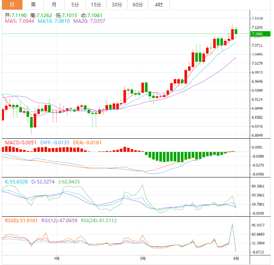Screen dimensions: 274x265
Task: Click the green 7.1061 current price tag
Action: (x=257, y=34)
